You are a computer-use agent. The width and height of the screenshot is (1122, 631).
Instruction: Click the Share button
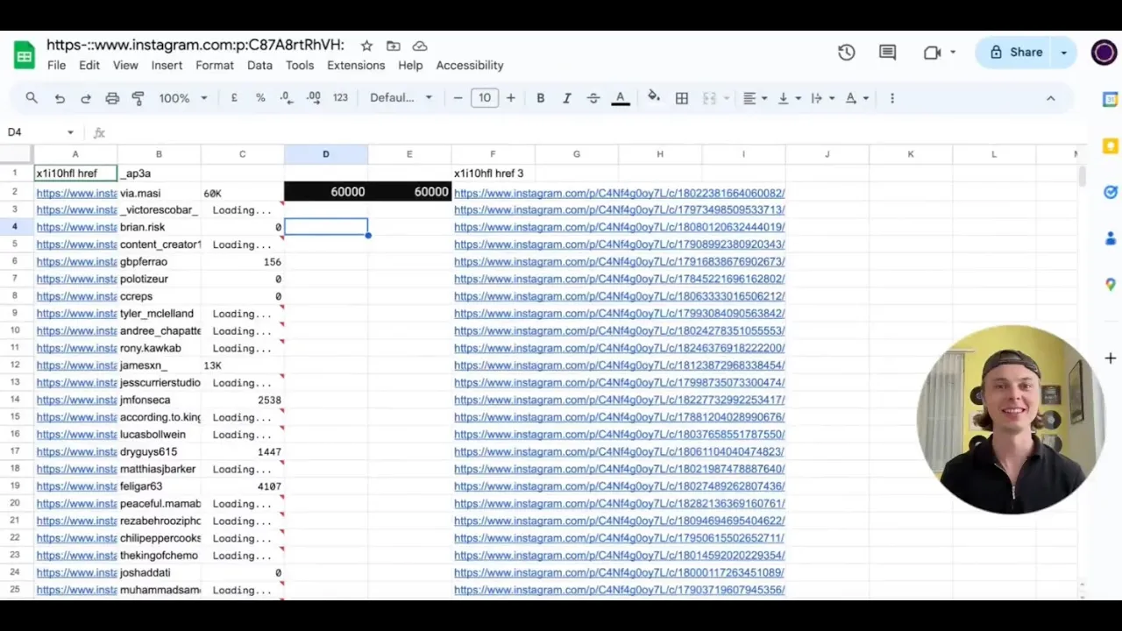pos(1016,53)
